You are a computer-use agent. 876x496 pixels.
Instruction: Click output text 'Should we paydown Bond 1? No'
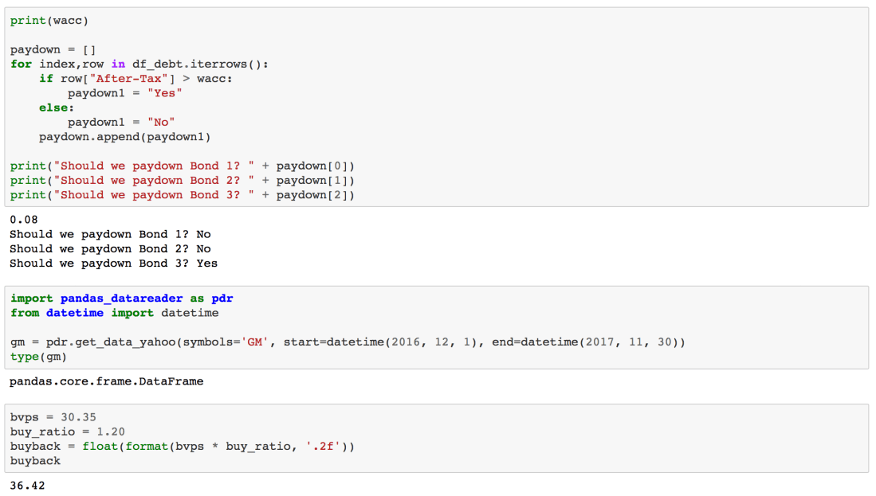[x=110, y=234]
